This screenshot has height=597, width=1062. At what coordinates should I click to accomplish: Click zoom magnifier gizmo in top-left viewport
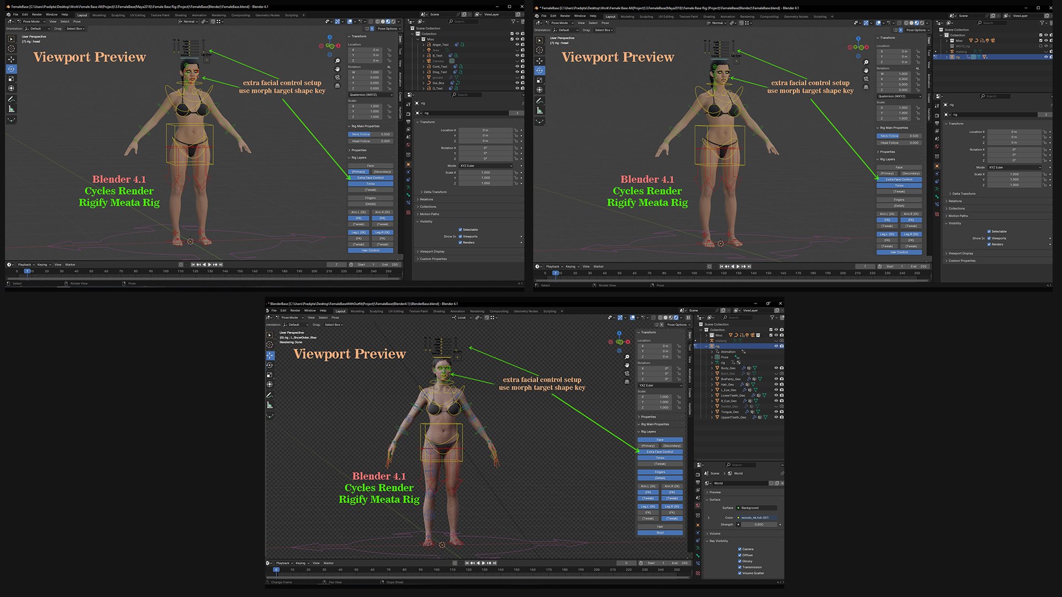tap(337, 61)
